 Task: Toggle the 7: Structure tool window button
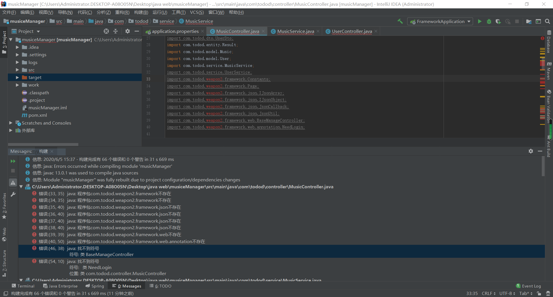tap(4, 263)
